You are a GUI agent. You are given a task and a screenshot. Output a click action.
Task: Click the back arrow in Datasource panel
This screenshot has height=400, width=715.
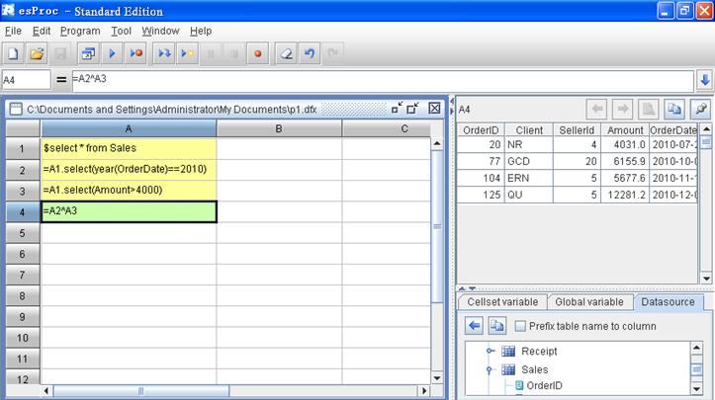click(x=473, y=325)
